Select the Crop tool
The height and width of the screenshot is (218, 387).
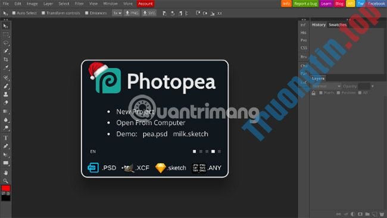[5, 59]
